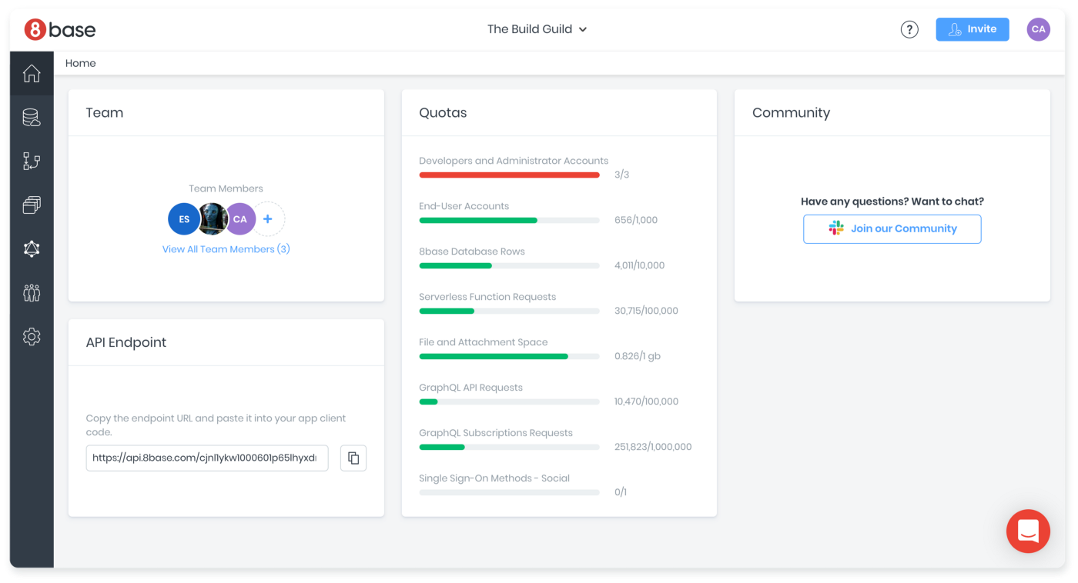This screenshot has width=1078, height=583.
Task: Click the GraphQL Subscriptions Requests label
Action: click(x=496, y=433)
